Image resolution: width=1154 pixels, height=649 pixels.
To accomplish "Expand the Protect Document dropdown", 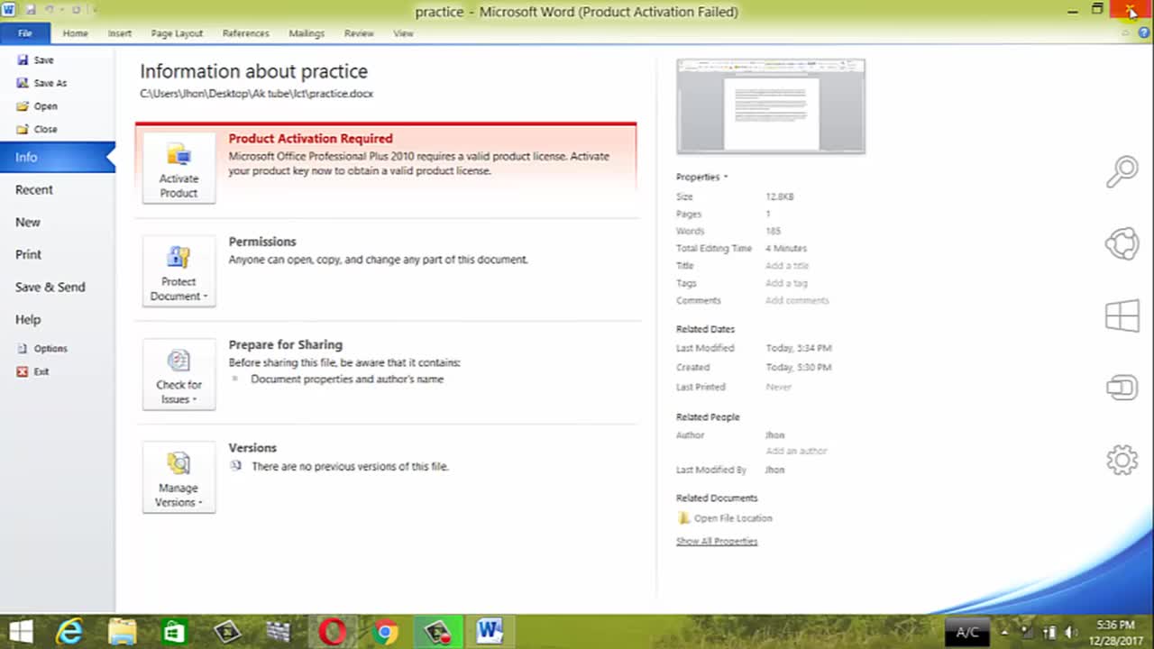I will point(179,270).
